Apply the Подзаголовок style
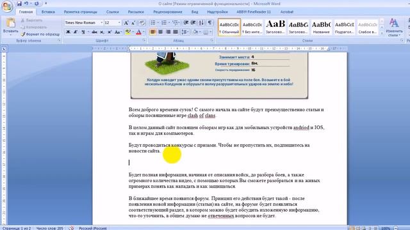The image size is (410, 230). pyautogui.click(x=345, y=27)
